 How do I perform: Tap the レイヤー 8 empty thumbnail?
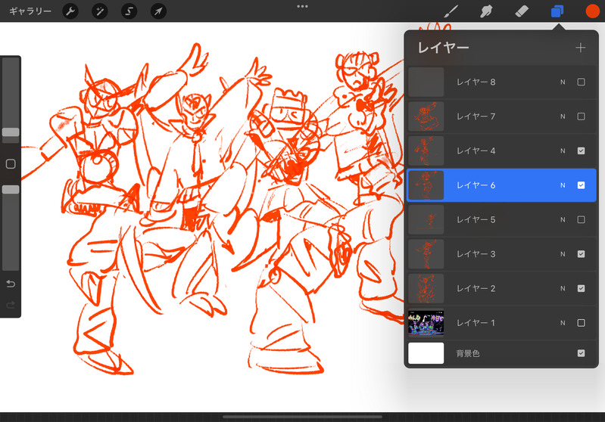[426, 82]
